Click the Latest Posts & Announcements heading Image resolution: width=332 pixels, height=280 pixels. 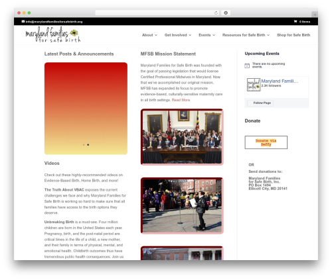79,54
